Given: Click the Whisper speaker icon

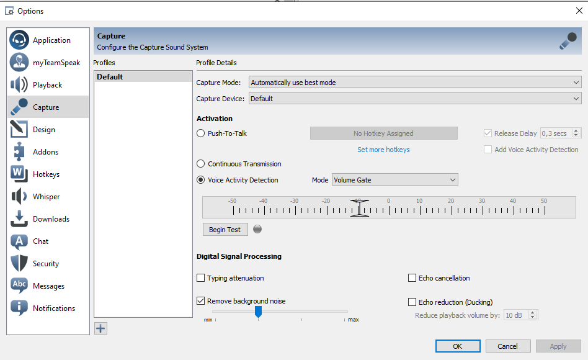Looking at the screenshot, I should 19,196.
